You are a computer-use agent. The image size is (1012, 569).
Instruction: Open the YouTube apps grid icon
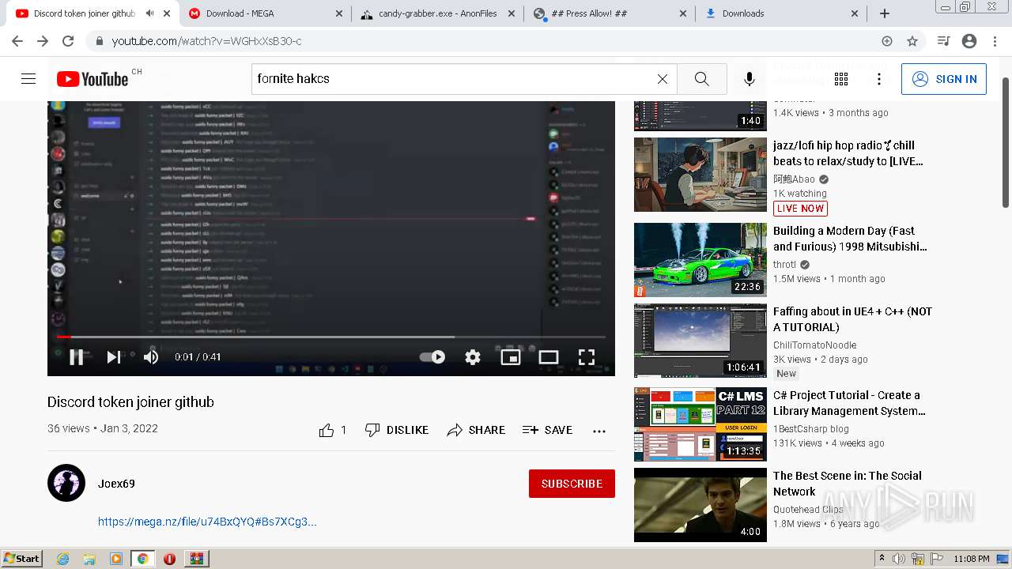pos(841,79)
